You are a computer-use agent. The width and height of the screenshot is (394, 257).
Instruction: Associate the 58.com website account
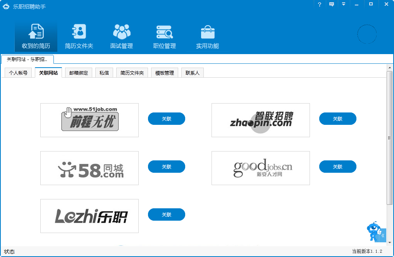pos(166,167)
